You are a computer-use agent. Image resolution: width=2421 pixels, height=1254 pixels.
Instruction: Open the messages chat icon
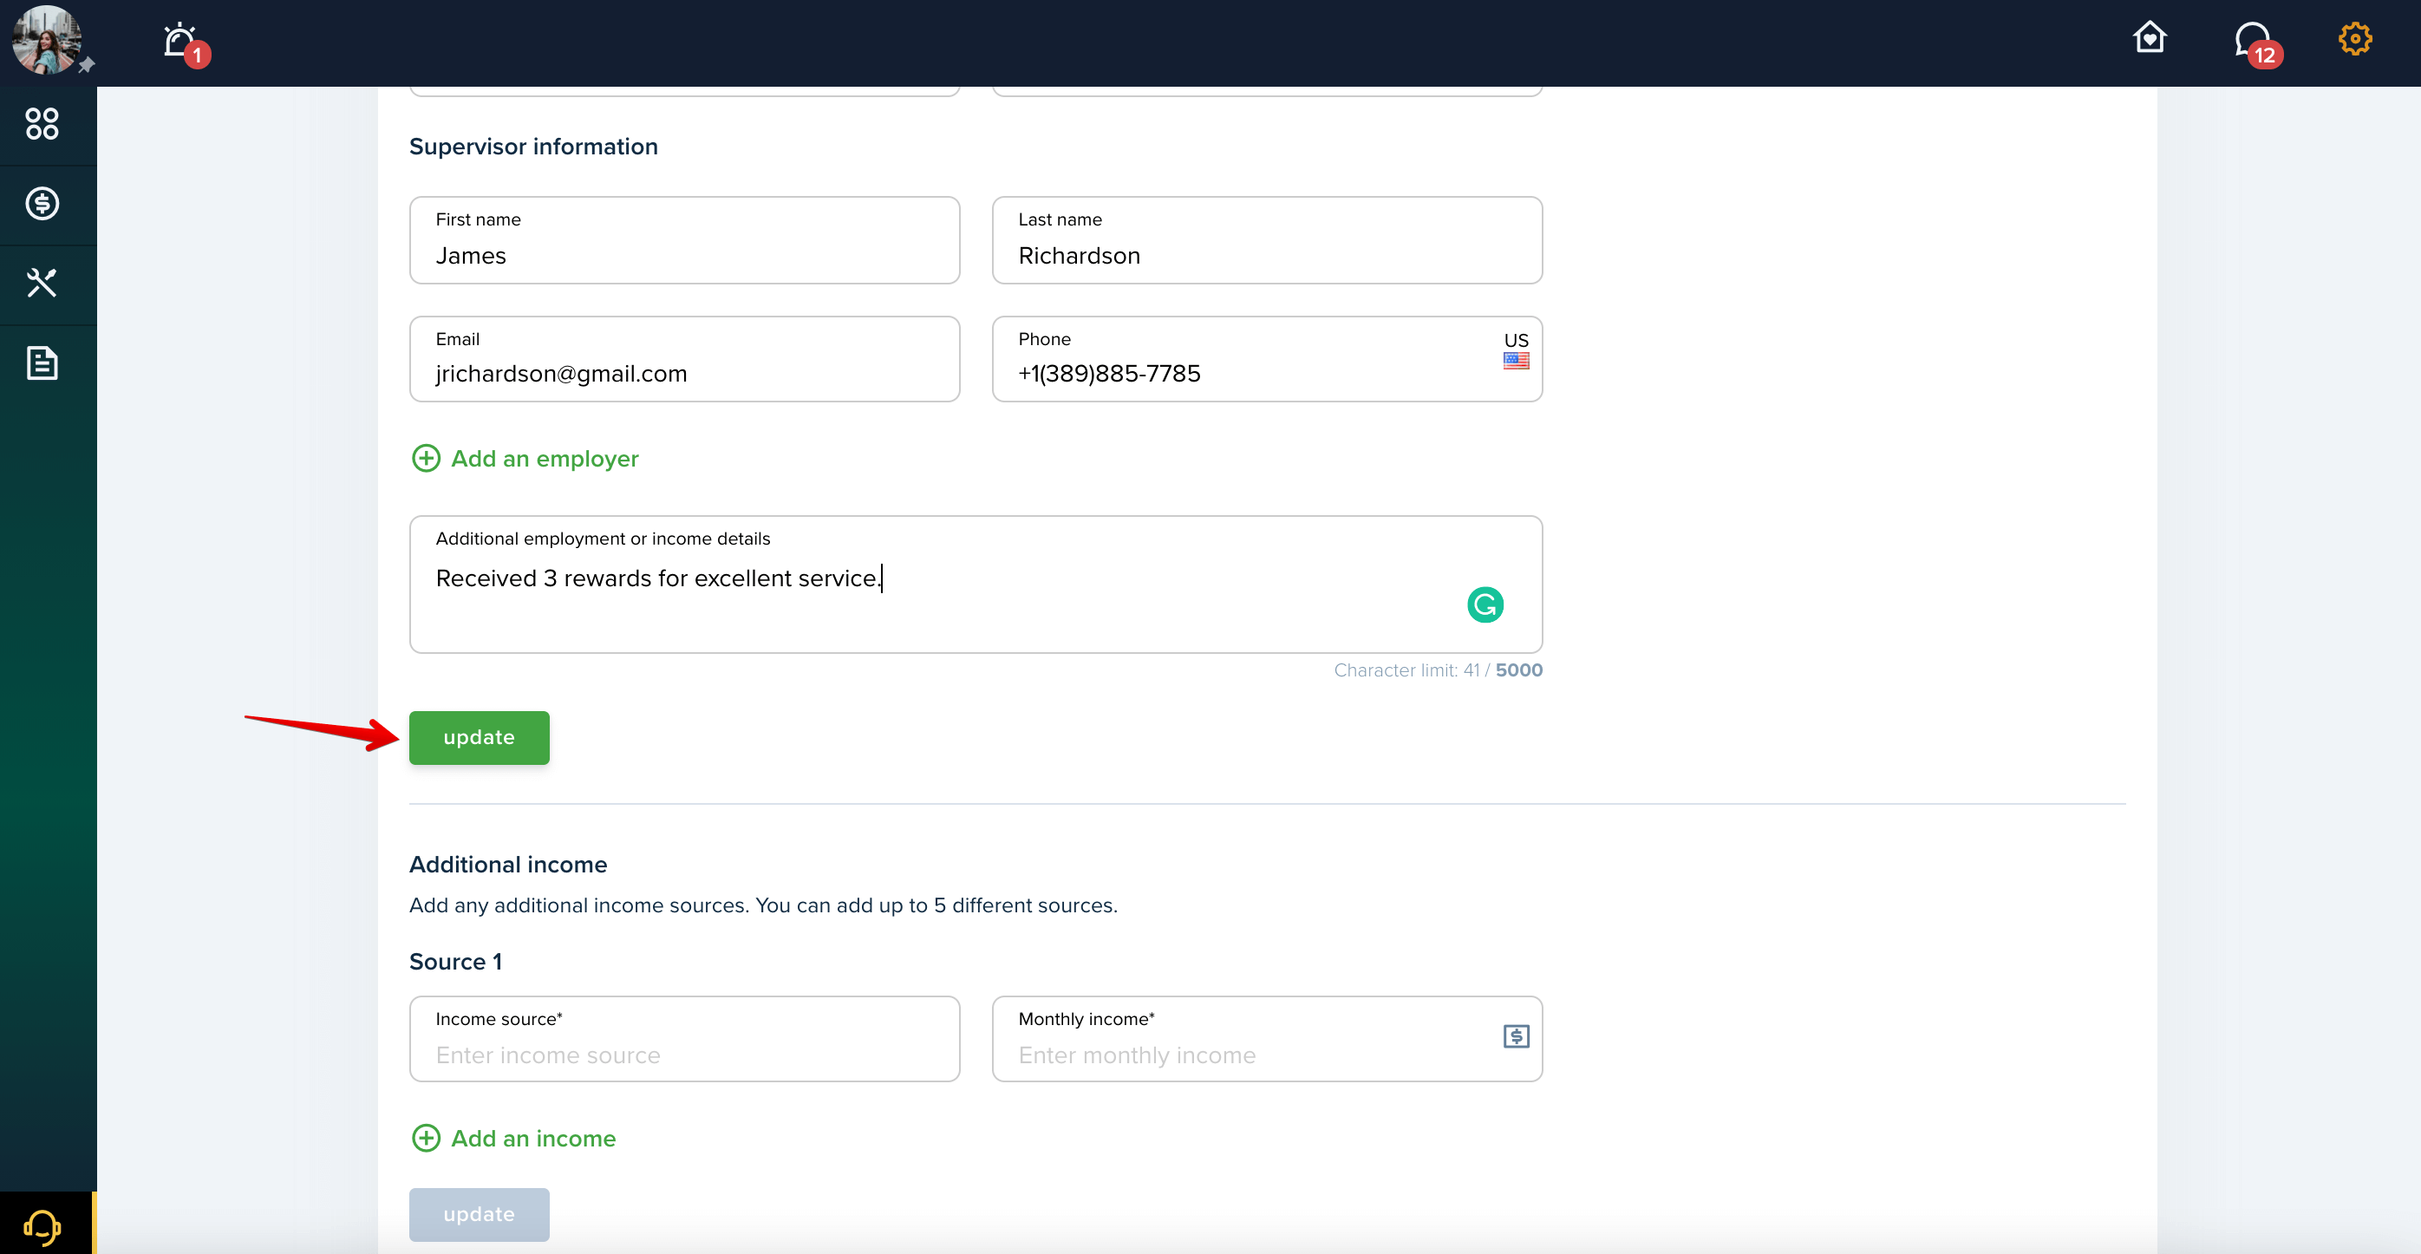point(2253,40)
